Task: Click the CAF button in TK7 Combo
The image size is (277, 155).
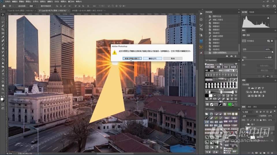Action: tap(235, 121)
